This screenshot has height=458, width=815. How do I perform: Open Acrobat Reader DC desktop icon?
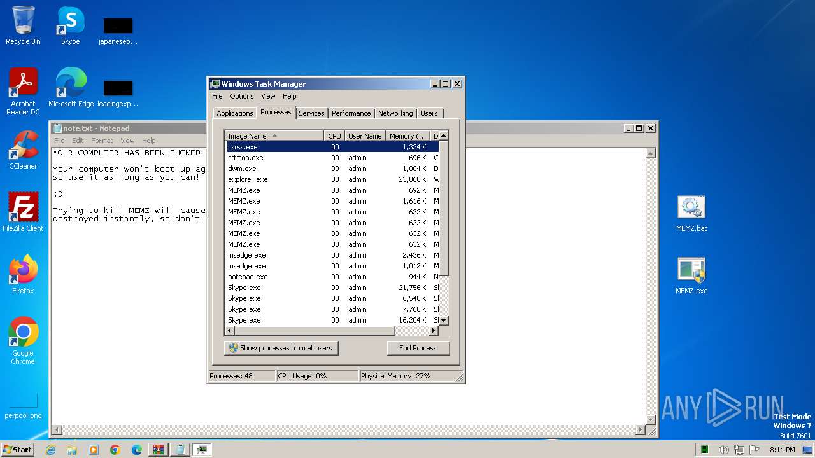click(23, 92)
